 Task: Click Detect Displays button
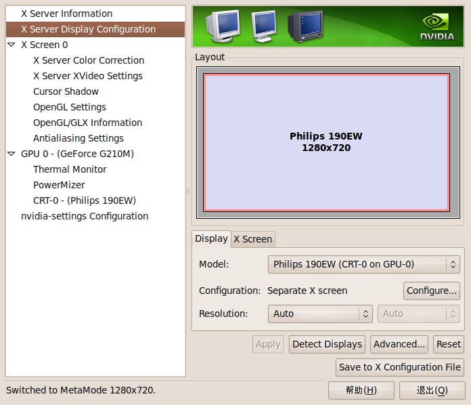327,344
